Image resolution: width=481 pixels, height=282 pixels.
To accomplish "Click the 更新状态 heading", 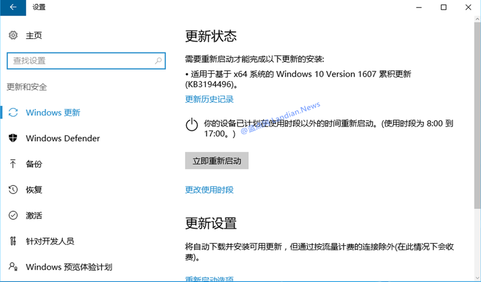I will tap(211, 36).
